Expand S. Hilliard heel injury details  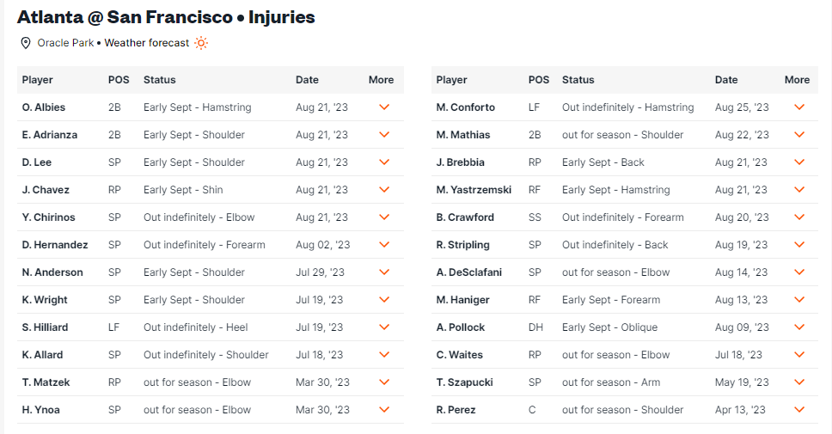coord(385,327)
